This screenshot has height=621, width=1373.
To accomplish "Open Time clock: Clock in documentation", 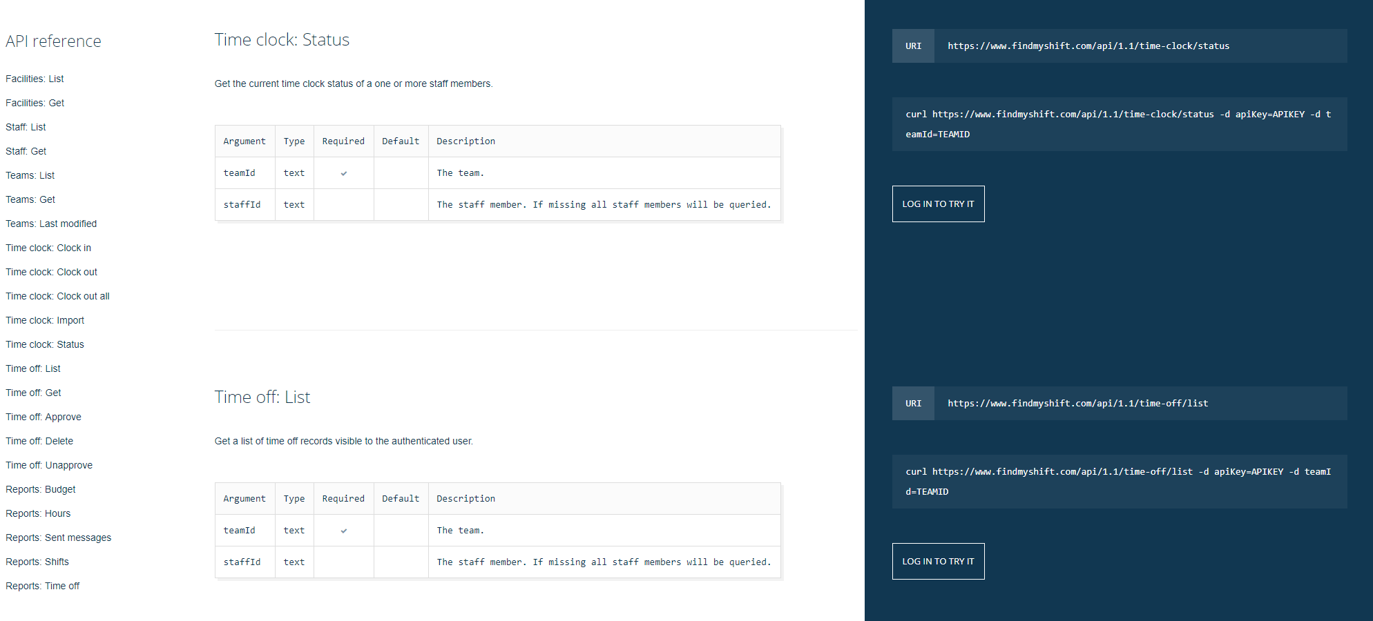I will point(48,248).
